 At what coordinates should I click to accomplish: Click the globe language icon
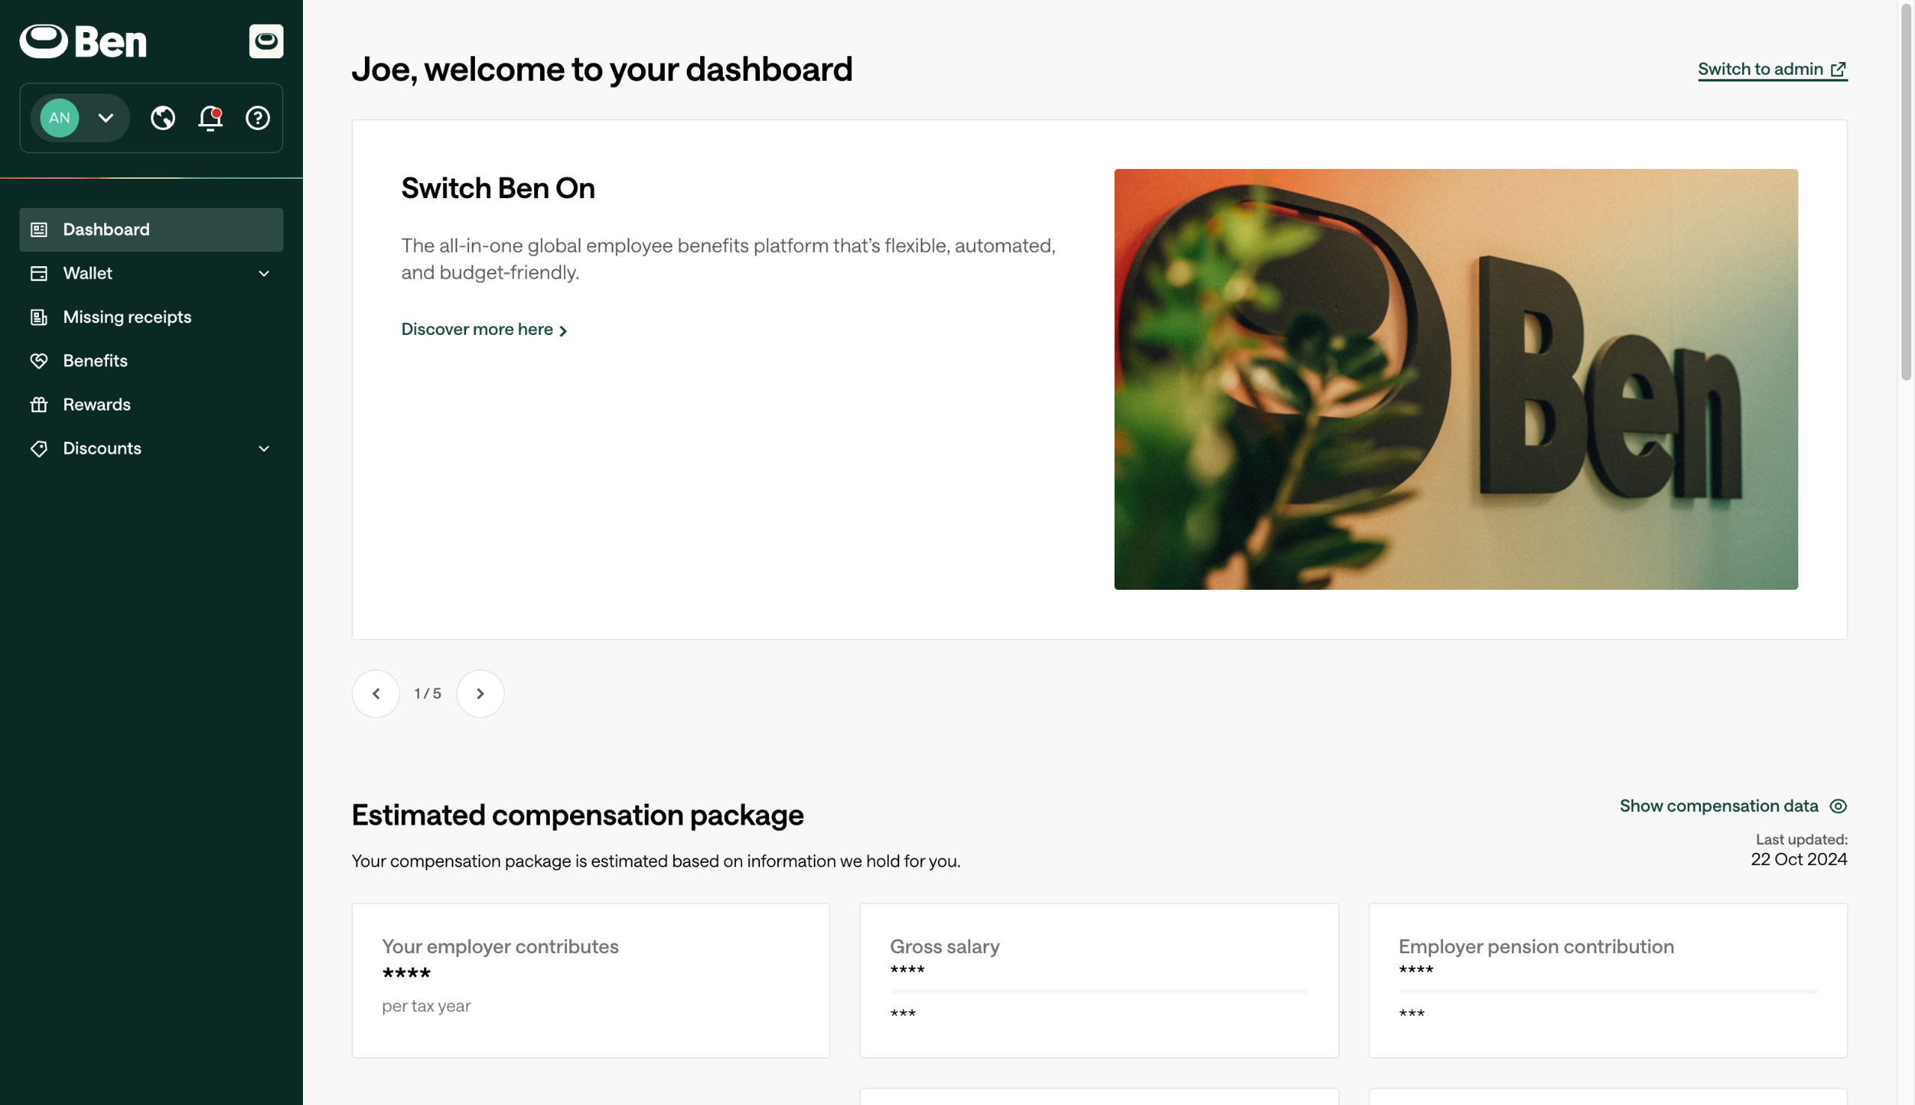click(162, 117)
